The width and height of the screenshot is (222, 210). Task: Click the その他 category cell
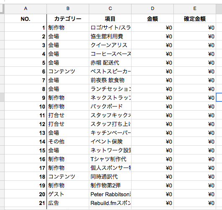68,142
